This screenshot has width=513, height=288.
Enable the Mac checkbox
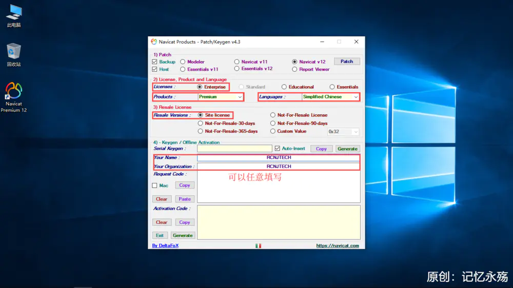[x=155, y=186]
